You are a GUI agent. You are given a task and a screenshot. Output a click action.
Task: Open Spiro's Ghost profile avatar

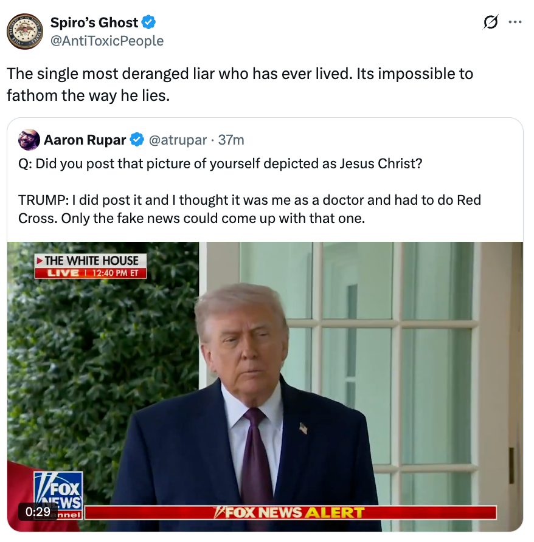tap(25, 32)
